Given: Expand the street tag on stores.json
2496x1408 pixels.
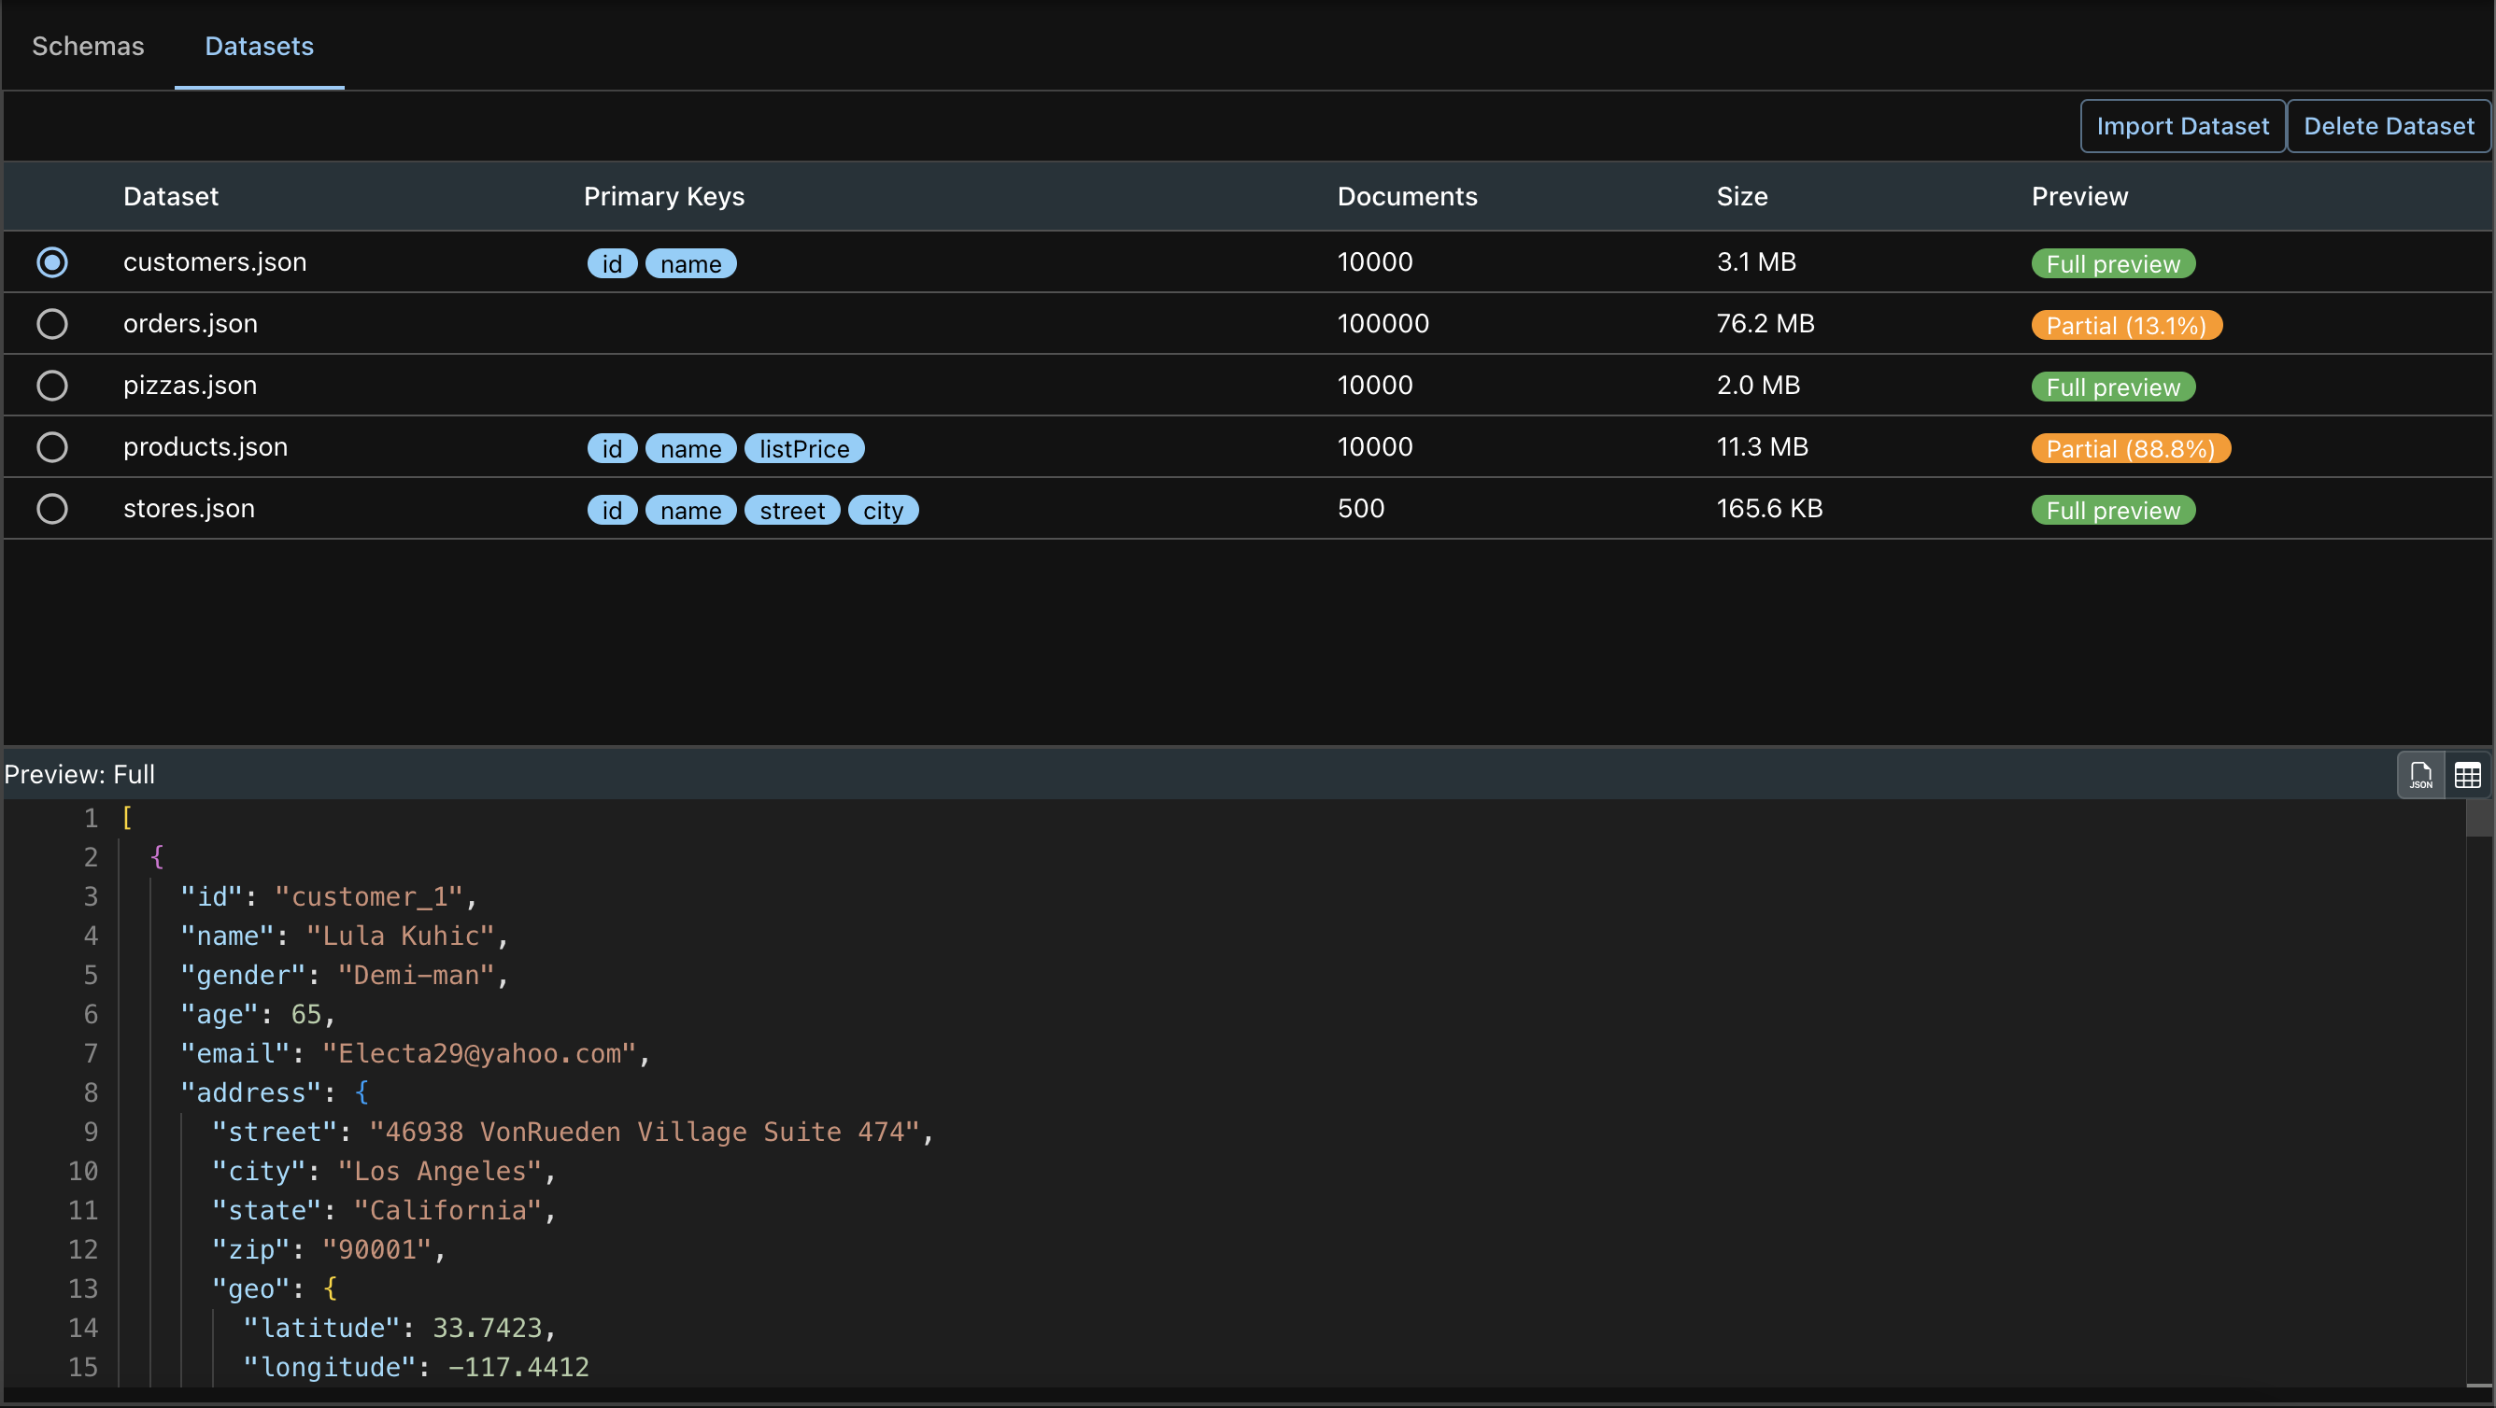Looking at the screenshot, I should pyautogui.click(x=794, y=509).
